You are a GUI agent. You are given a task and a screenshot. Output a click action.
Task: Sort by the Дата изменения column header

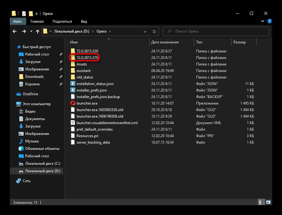pyautogui.click(x=165, y=42)
